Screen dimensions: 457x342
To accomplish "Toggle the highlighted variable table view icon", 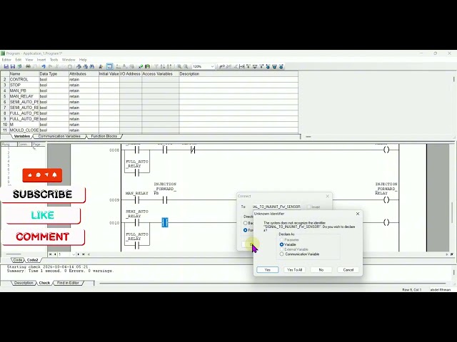I will click(109, 66).
